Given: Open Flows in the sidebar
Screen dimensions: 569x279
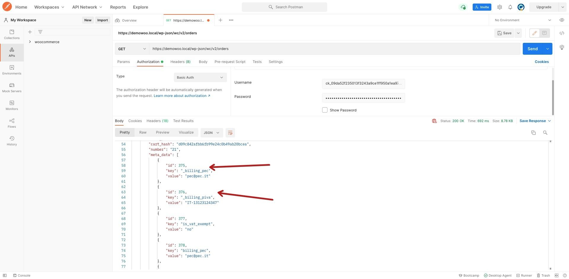Looking at the screenshot, I should click(x=12, y=123).
